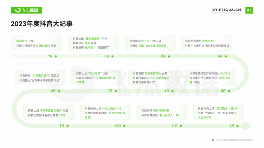This screenshot has height=148, width=264.
Task: Open the DY.FEIGUA.CN link
Action: (226, 10)
